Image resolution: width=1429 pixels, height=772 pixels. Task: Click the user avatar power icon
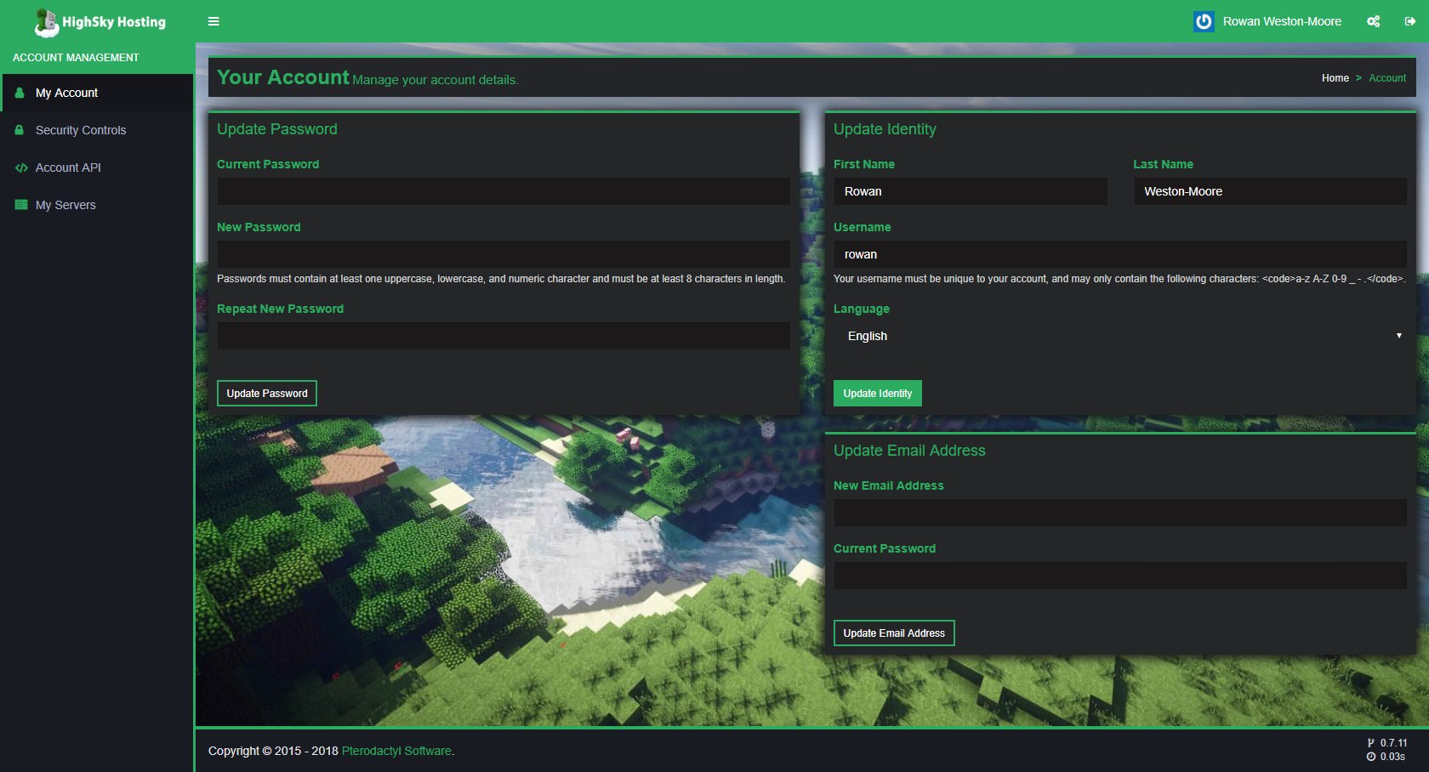tap(1203, 21)
